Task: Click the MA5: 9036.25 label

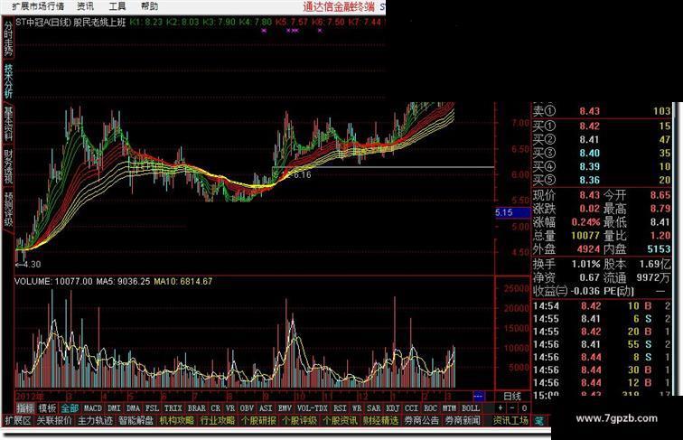Action: click(x=123, y=281)
